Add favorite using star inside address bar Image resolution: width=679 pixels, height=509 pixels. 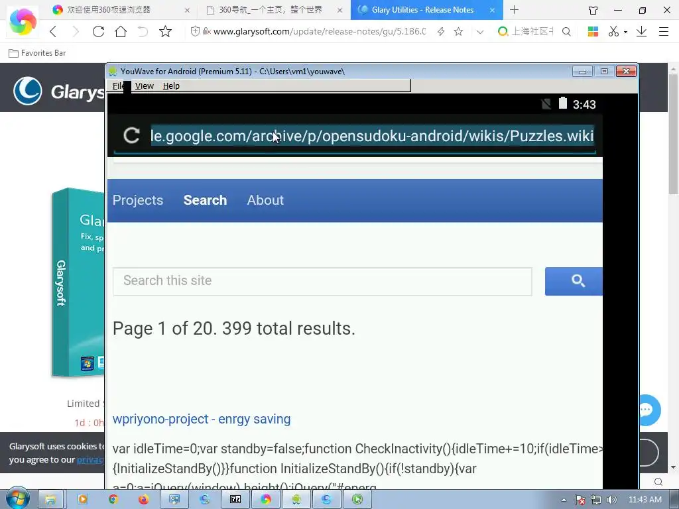[459, 31]
